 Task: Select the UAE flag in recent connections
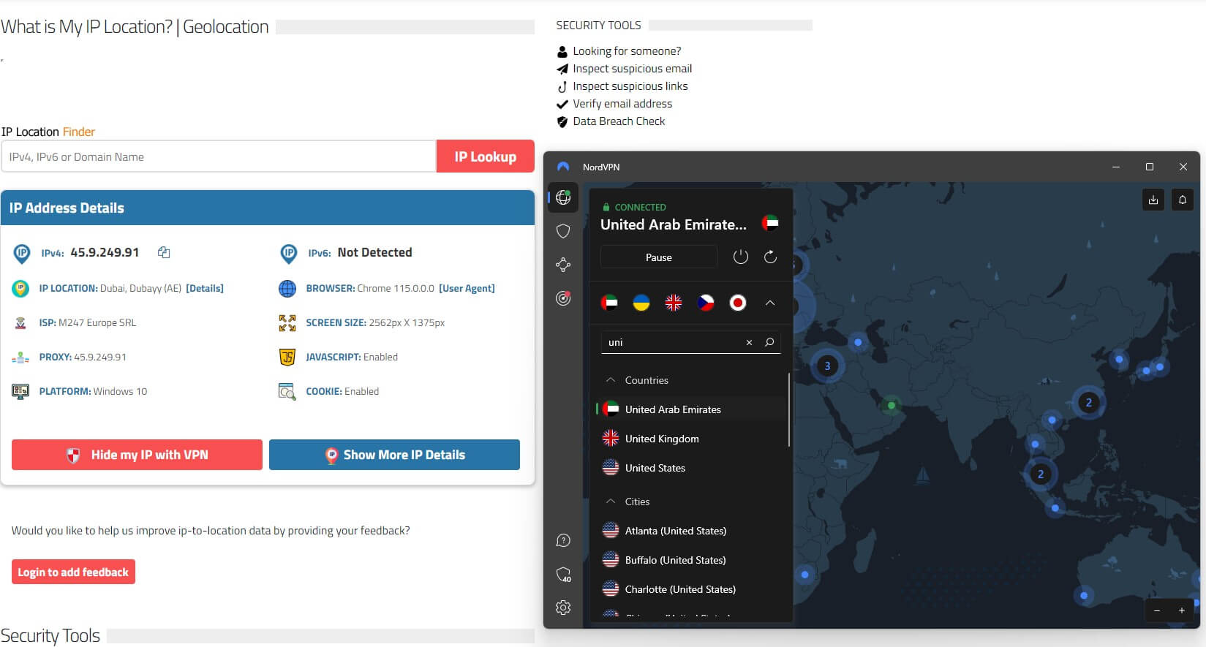(609, 303)
